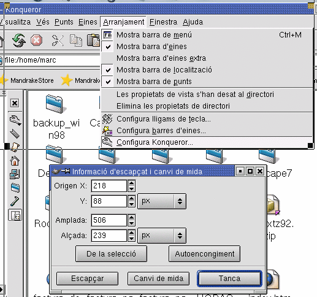Select Configura barres d'eines... entry

point(207,131)
